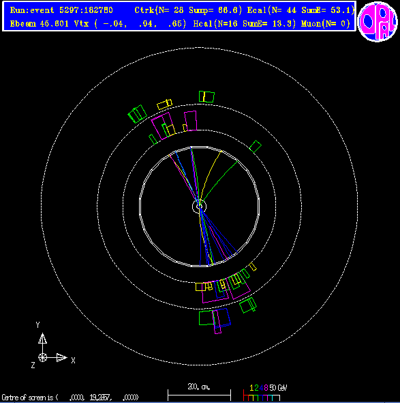
Task: Click the large magenta Ecal cluster at bottom
Action: click(x=215, y=292)
